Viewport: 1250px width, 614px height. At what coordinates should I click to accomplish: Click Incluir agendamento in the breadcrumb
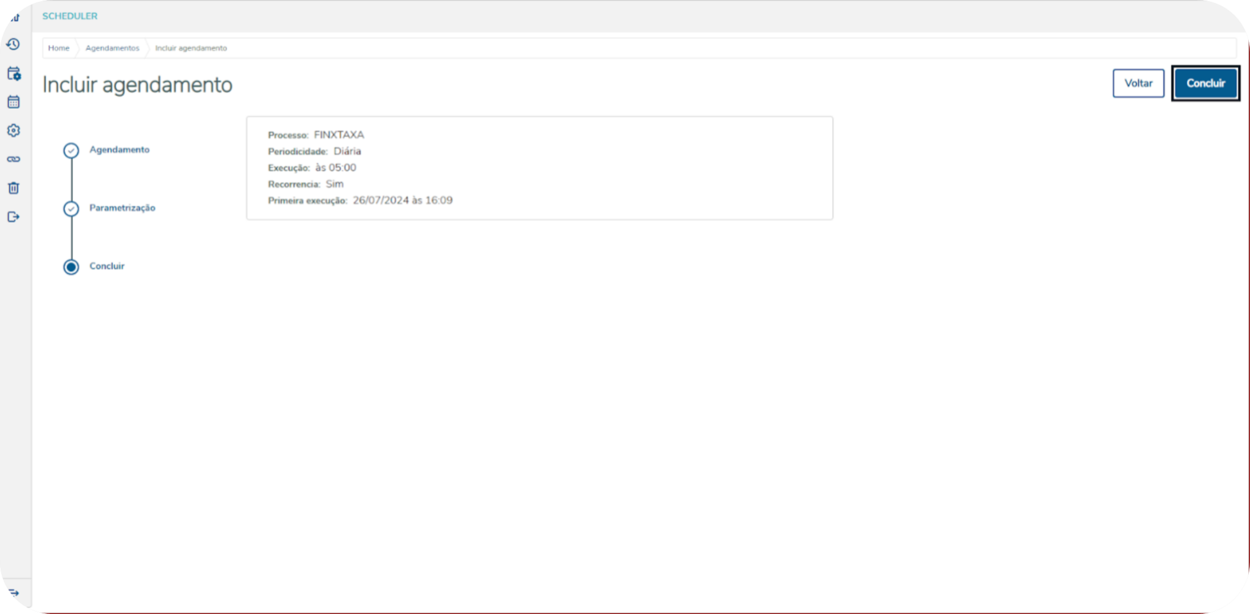190,48
